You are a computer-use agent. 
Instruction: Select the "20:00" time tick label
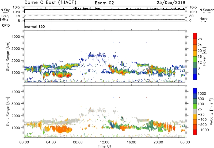[158, 142]
